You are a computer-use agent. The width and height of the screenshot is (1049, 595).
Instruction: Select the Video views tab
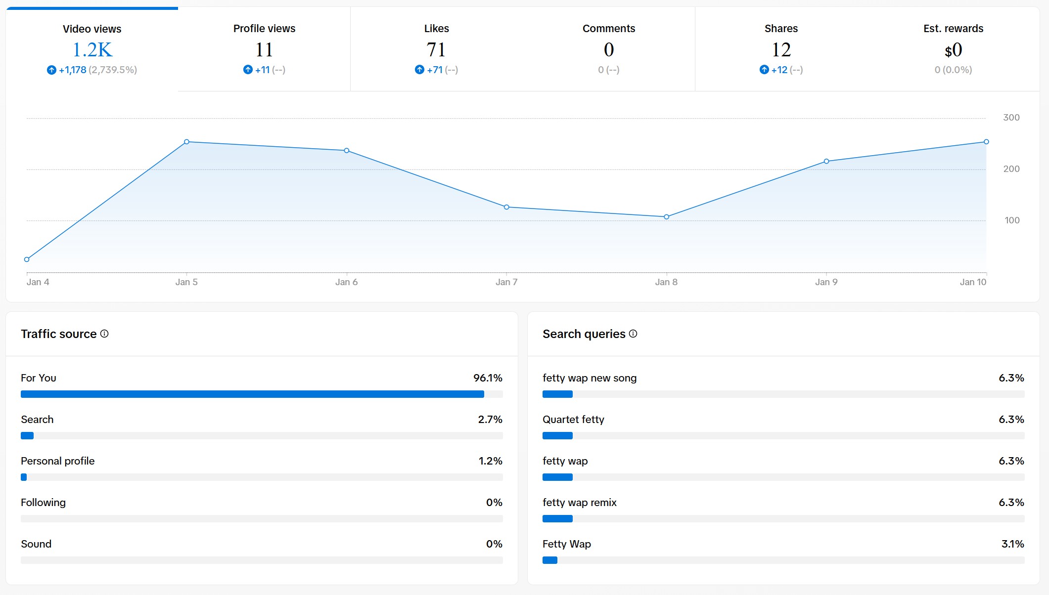(x=91, y=47)
